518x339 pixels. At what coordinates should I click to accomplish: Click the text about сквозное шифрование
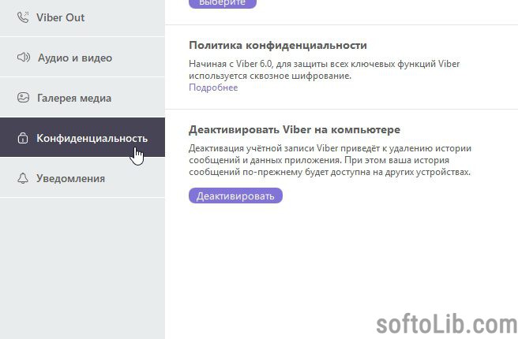point(324,69)
